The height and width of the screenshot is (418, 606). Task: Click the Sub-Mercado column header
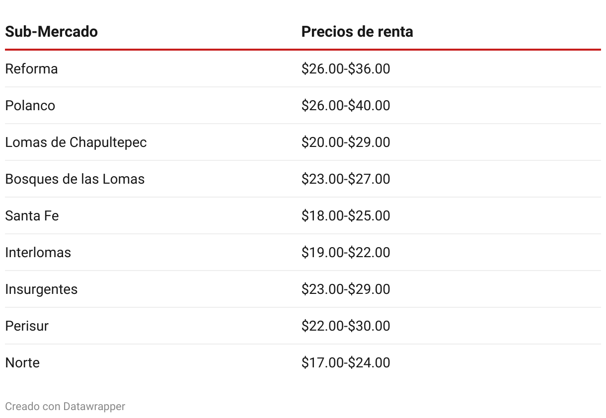pos(51,32)
